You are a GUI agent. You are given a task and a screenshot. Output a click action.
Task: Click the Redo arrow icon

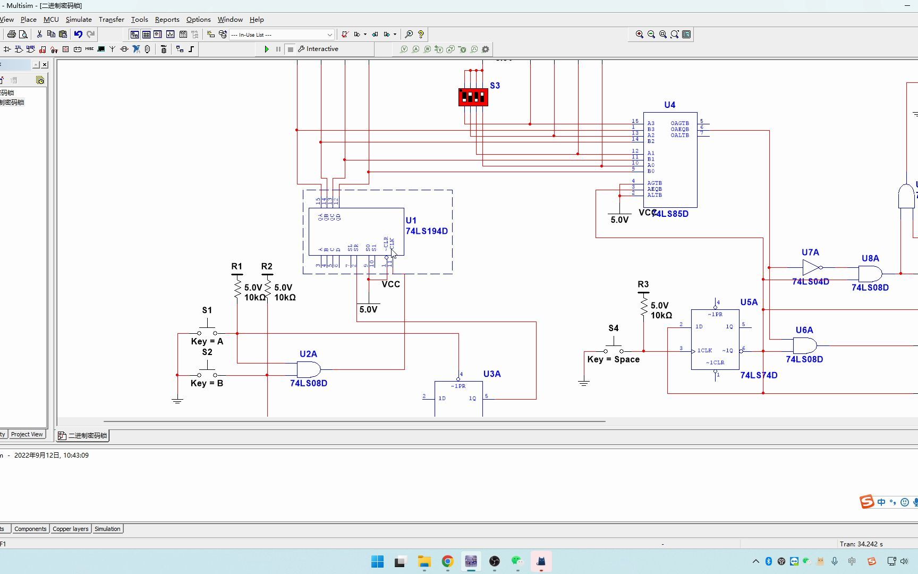tap(91, 34)
